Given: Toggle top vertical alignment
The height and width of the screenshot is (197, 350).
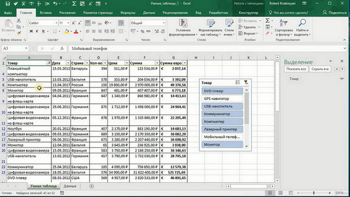Looking at the screenshot, I should tap(87, 23).
